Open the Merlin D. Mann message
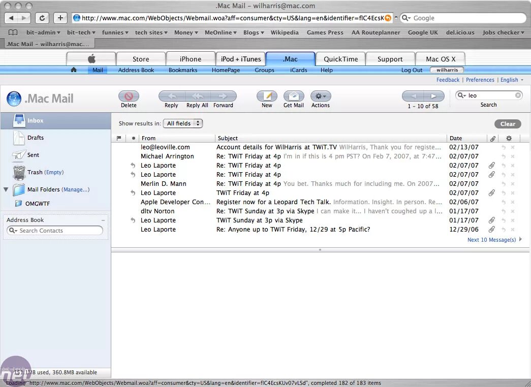Screen dimensions: 531x387 320,184
